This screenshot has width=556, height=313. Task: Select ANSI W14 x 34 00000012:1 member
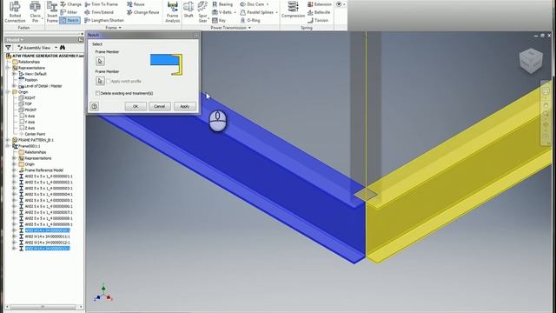44,243
